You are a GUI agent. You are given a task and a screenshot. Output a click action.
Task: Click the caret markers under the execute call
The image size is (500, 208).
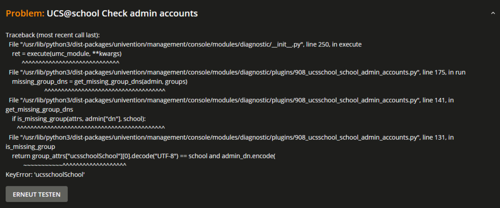(x=71, y=63)
